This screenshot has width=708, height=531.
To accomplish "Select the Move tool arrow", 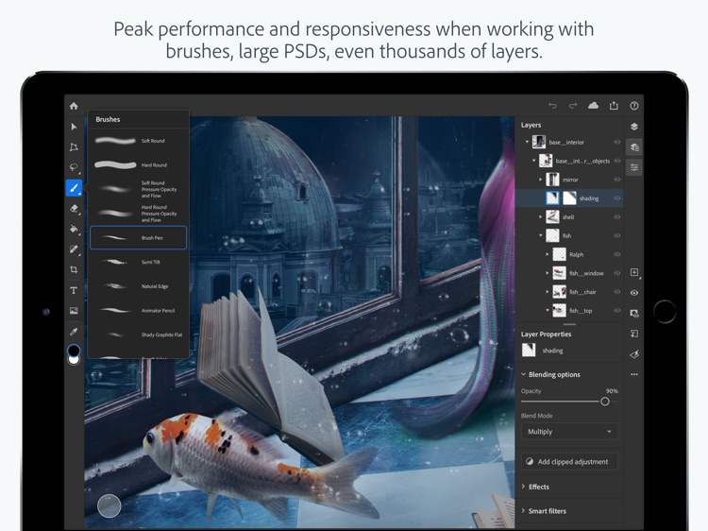I will tap(74, 127).
